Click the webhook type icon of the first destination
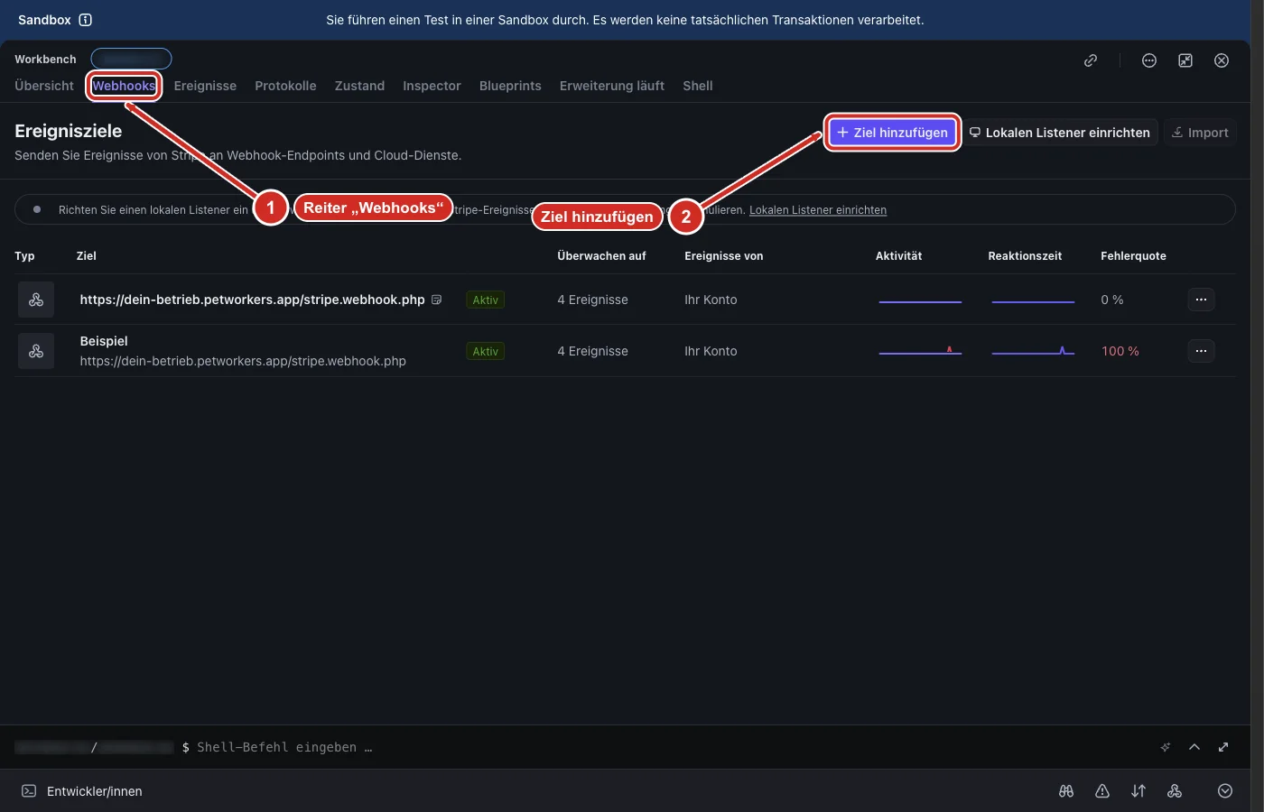 pyautogui.click(x=36, y=300)
